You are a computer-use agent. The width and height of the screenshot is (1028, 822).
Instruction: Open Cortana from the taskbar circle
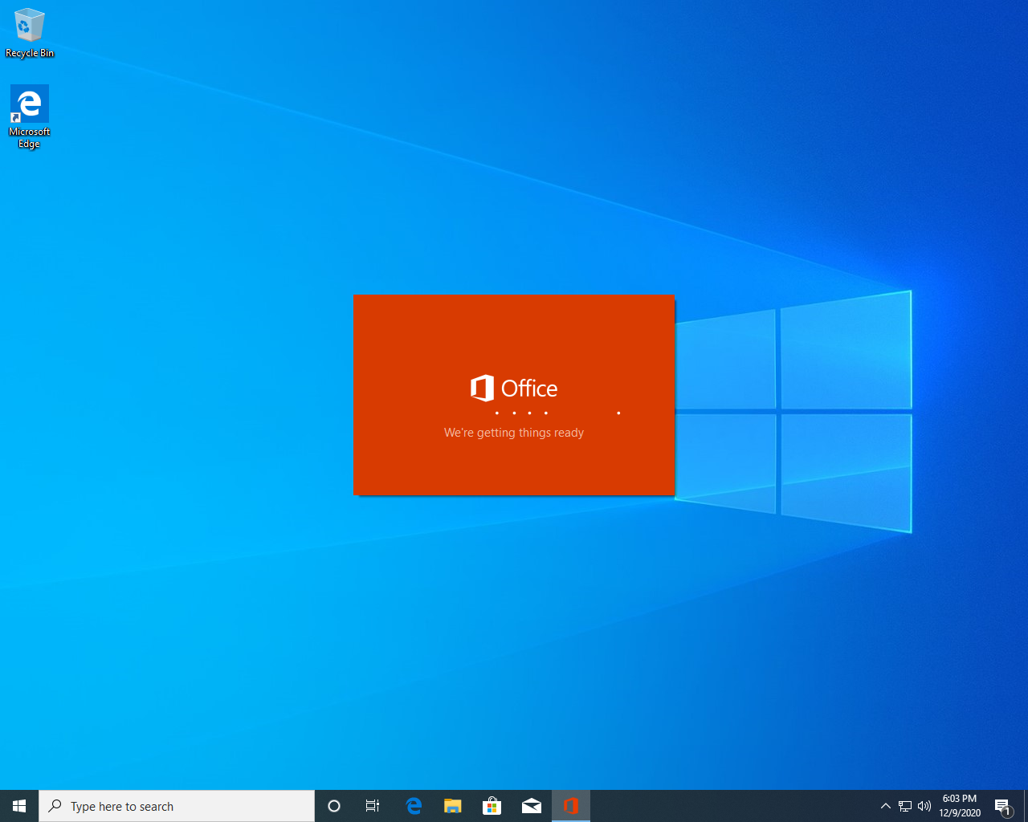tap(334, 806)
